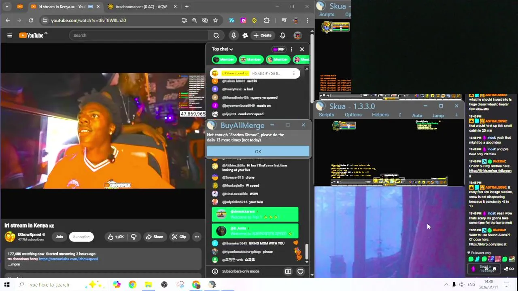The height and width of the screenshot is (291, 518).
Task: Click the first green Member chip
Action: tap(223, 59)
